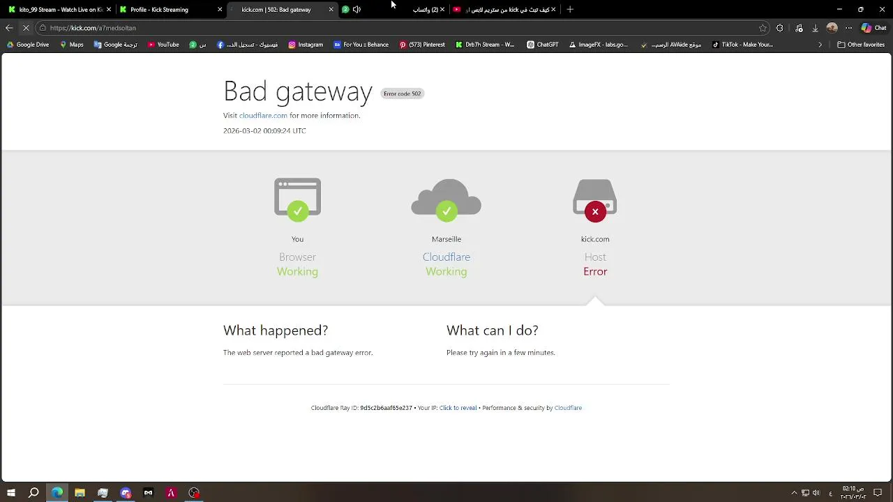Stop page loading with the X button

pos(26,28)
